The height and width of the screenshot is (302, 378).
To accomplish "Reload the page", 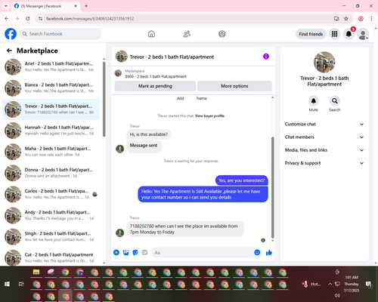I will (28, 19).
